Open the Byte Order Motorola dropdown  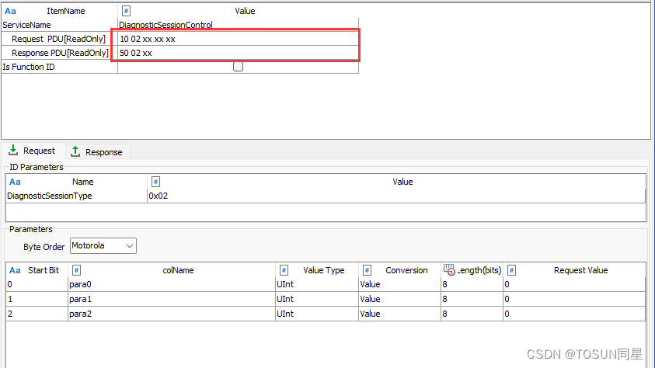point(103,246)
